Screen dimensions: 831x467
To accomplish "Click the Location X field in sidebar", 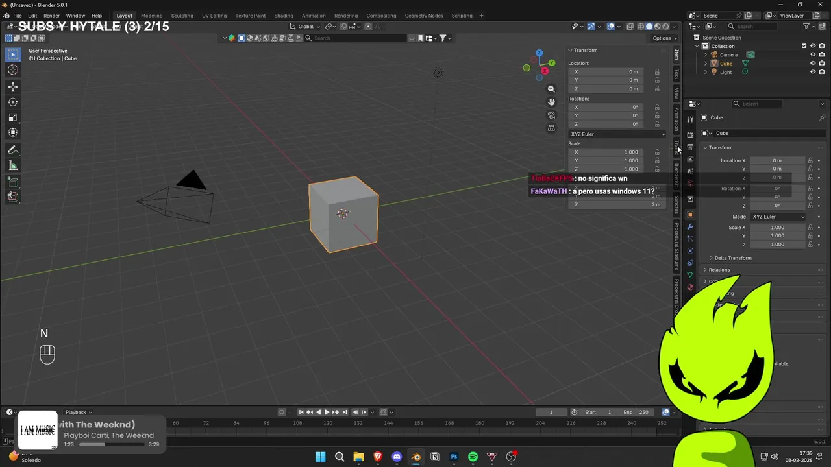I will point(604,72).
